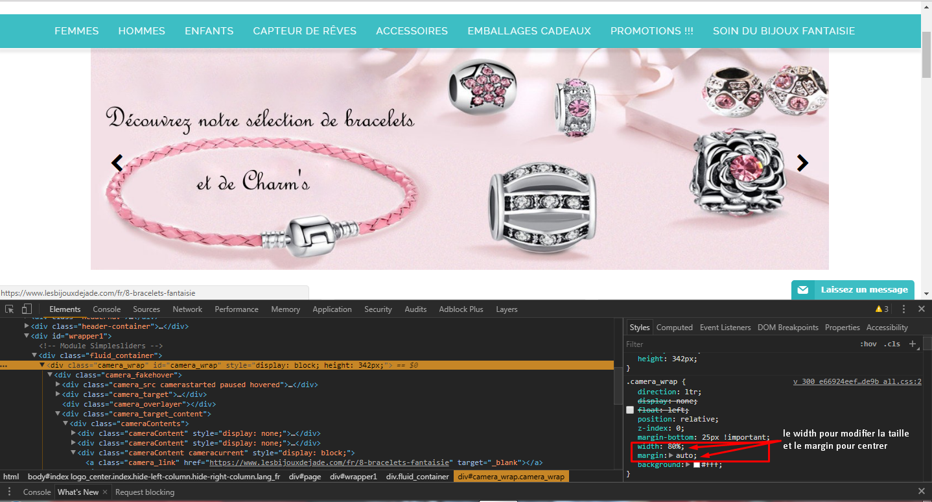The height and width of the screenshot is (502, 932).
Task: Toggle the device toolbar icon
Action: (27, 309)
